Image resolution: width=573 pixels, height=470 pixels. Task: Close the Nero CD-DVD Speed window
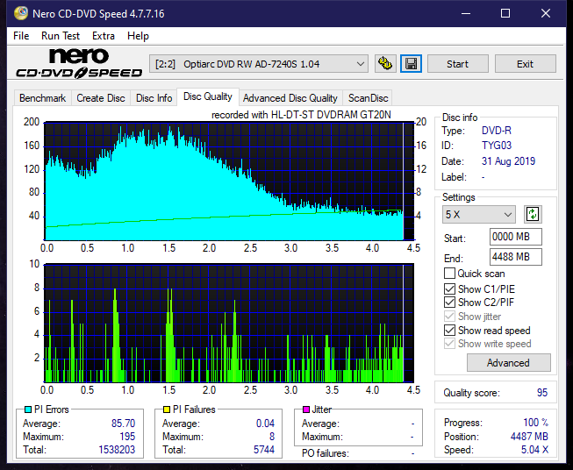[546, 13]
